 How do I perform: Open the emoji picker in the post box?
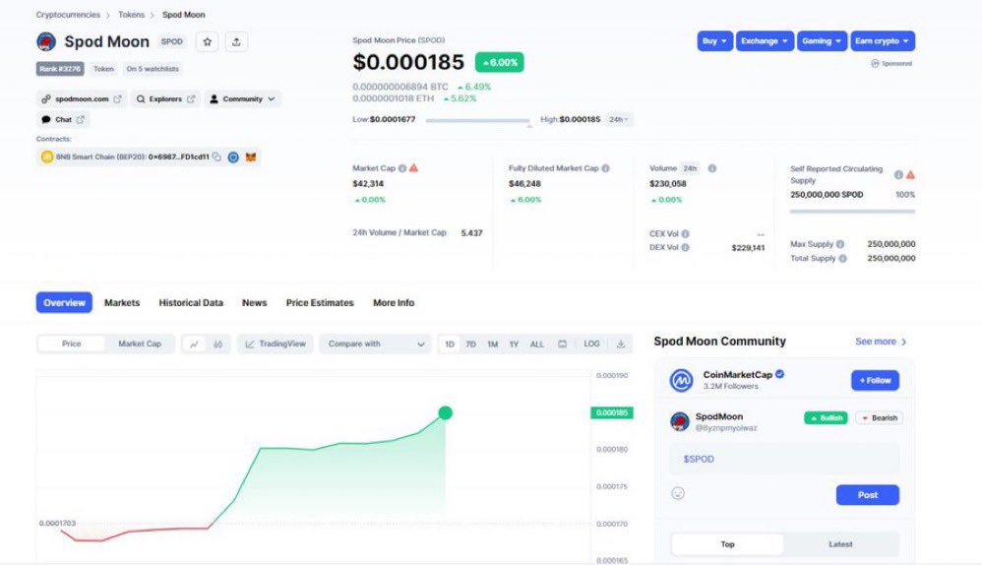pyautogui.click(x=678, y=493)
